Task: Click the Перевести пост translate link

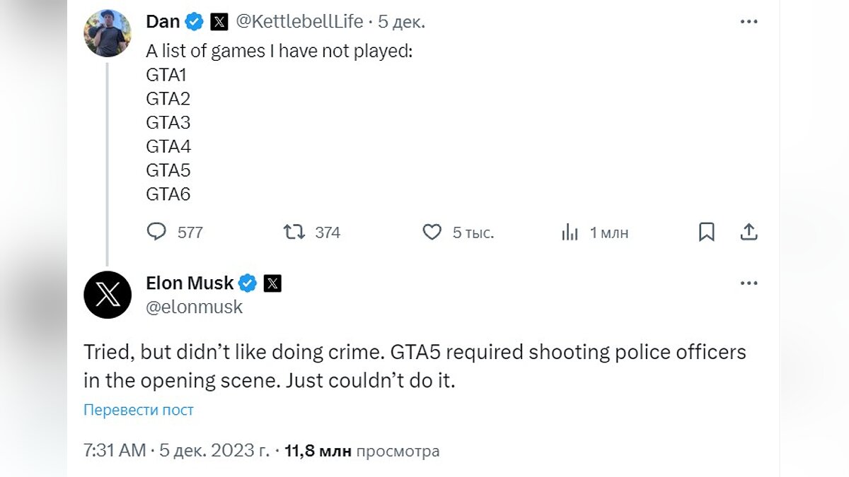Action: click(139, 410)
